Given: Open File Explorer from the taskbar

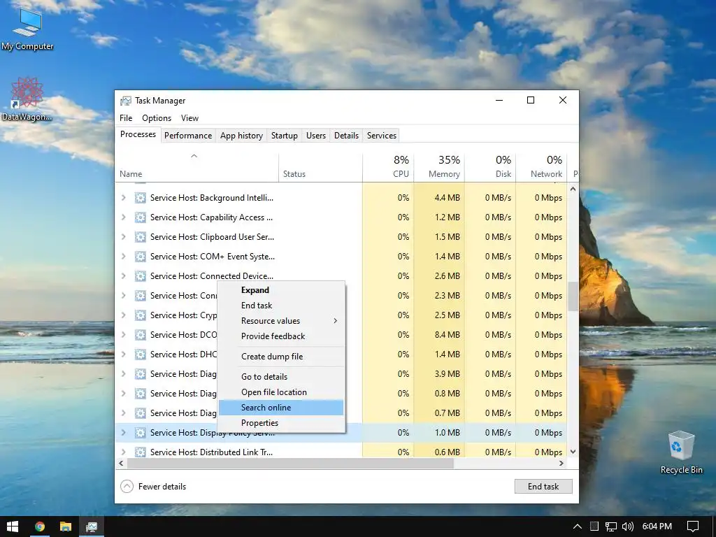Looking at the screenshot, I should [x=65, y=527].
